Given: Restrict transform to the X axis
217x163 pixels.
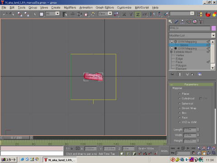Looking at the screenshot, I should [x=124, y=14].
